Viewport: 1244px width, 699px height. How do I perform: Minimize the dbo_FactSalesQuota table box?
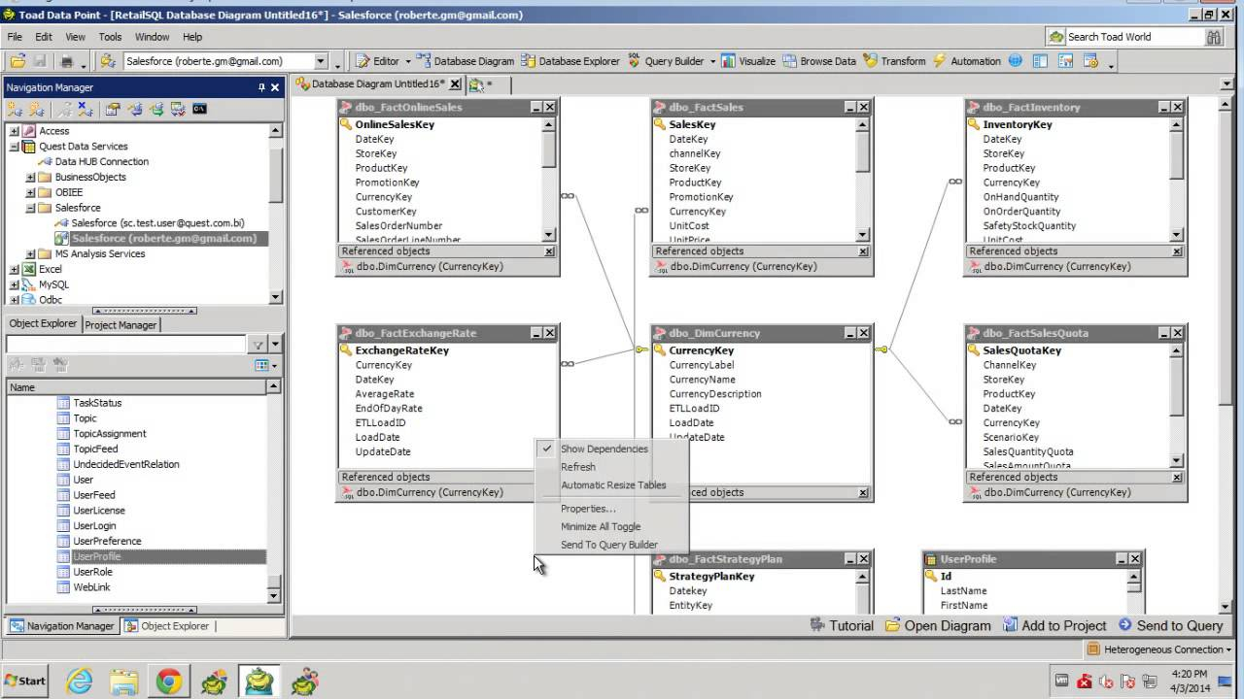tap(1163, 334)
